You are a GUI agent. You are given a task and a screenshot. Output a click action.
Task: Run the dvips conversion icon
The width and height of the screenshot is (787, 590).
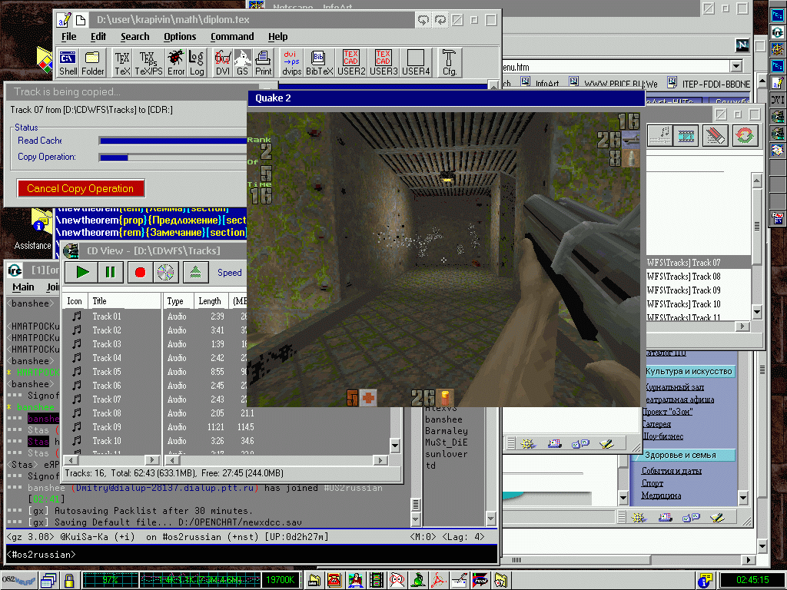point(291,63)
